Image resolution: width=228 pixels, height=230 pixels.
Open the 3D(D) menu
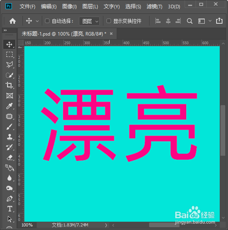pos(174,6)
